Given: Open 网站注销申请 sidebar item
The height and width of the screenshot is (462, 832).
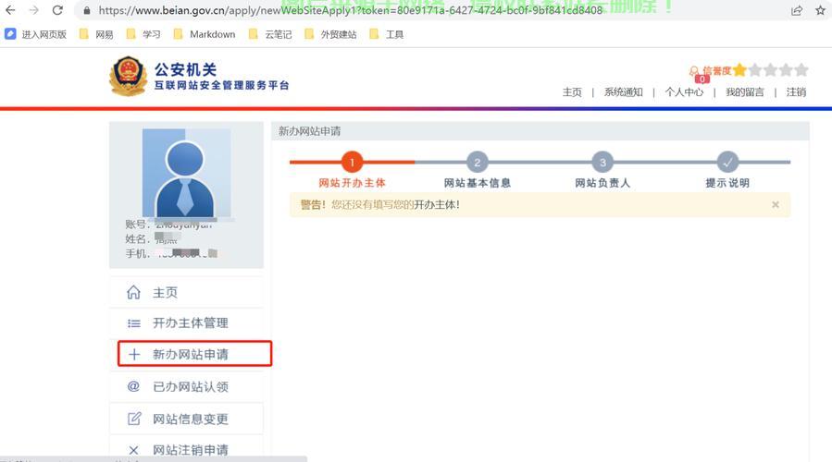Looking at the screenshot, I should pyautogui.click(x=186, y=450).
